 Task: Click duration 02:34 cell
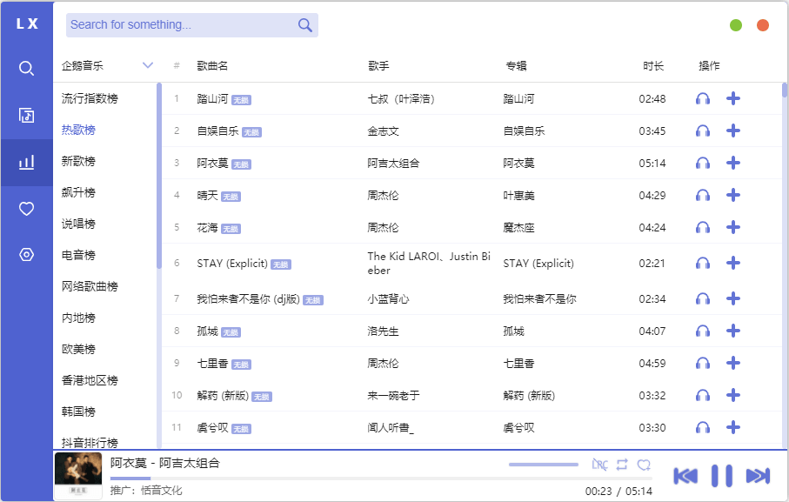pyautogui.click(x=652, y=298)
